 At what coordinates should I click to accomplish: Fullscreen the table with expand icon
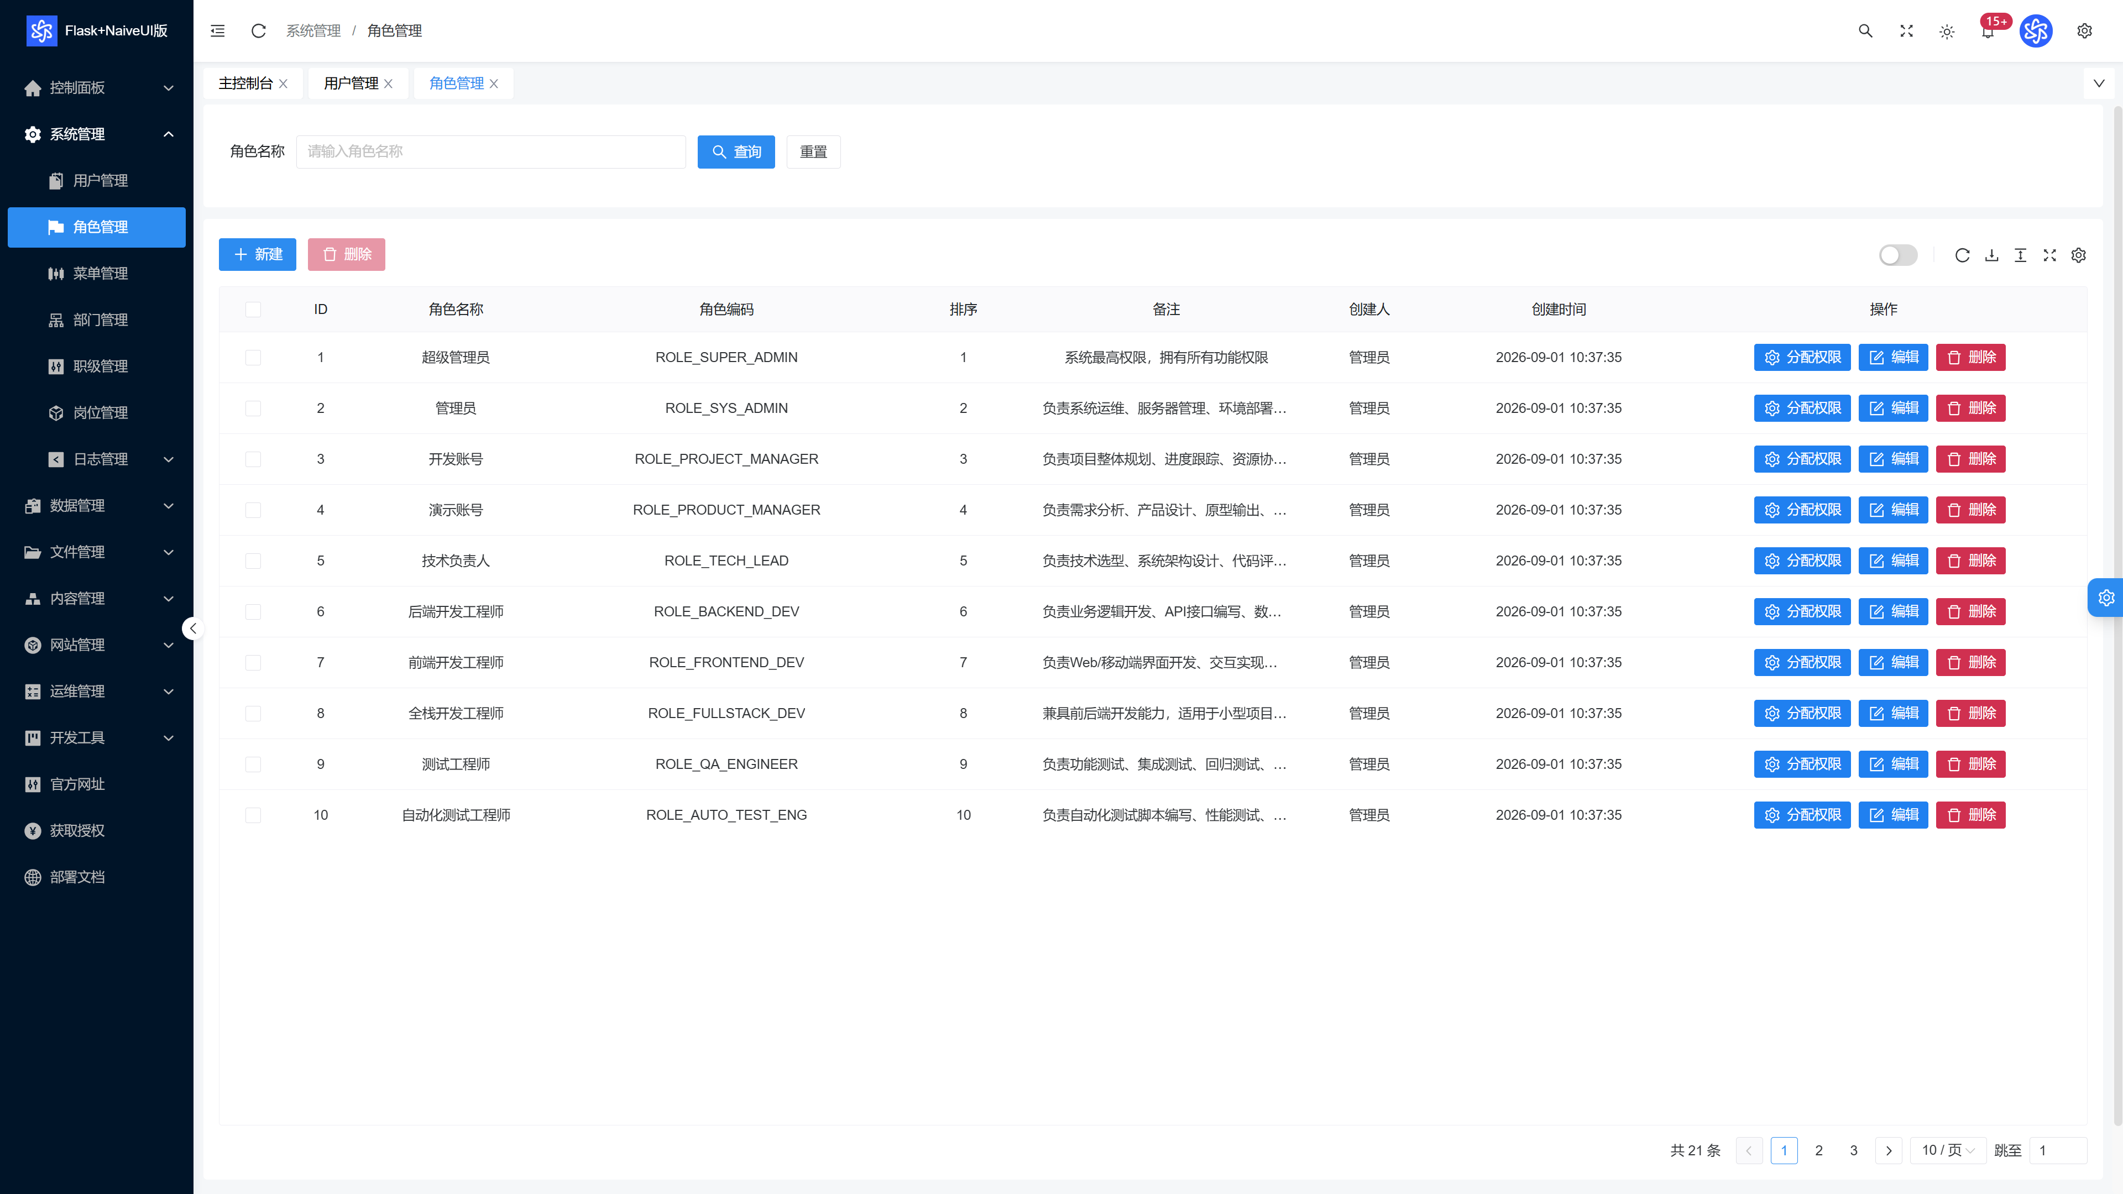2049,255
